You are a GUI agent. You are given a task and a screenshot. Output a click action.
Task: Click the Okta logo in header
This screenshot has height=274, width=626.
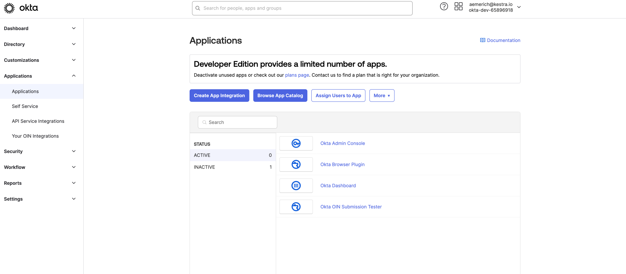(21, 8)
